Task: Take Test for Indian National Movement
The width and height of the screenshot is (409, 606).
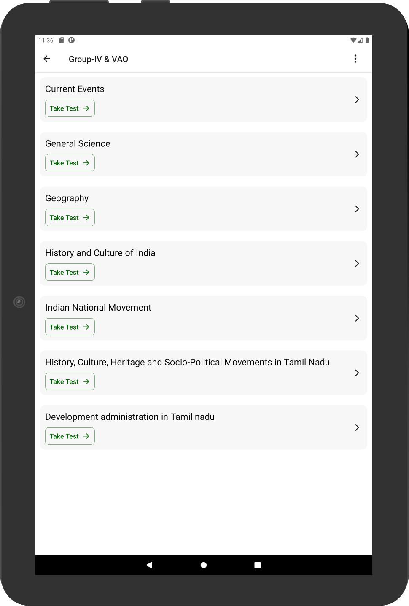Action: coord(70,327)
